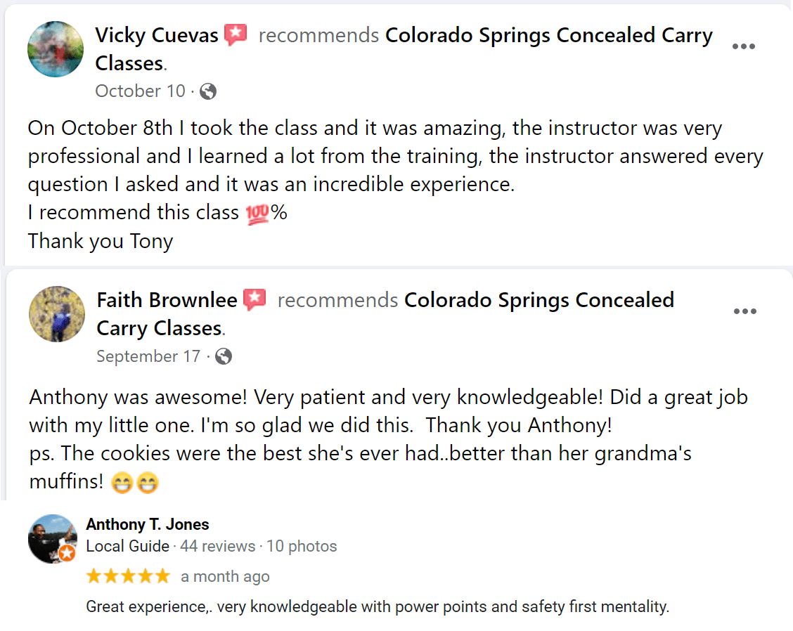
Task: Click recommendation badge next to Faith Brownlee
Action: (x=255, y=300)
